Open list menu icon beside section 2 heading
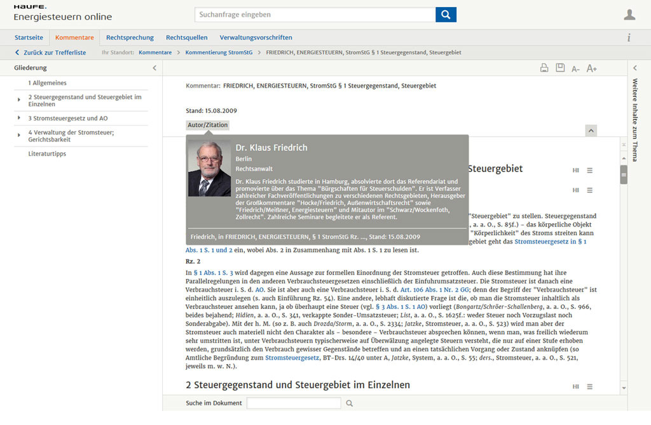This screenshot has height=425, width=651. [589, 386]
